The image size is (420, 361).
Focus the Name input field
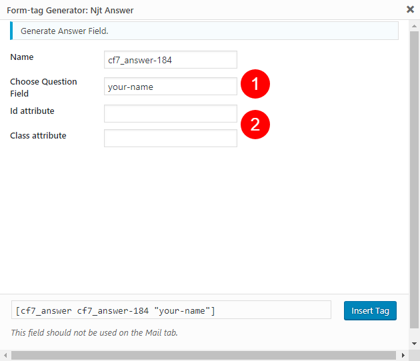click(x=171, y=60)
